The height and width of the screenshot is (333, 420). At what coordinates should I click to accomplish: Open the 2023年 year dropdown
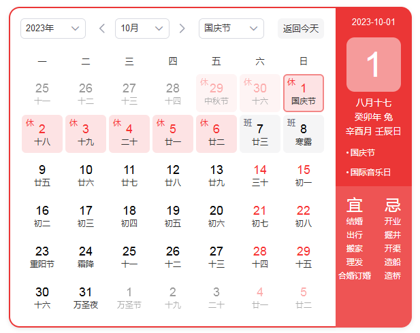pyautogui.click(x=53, y=29)
